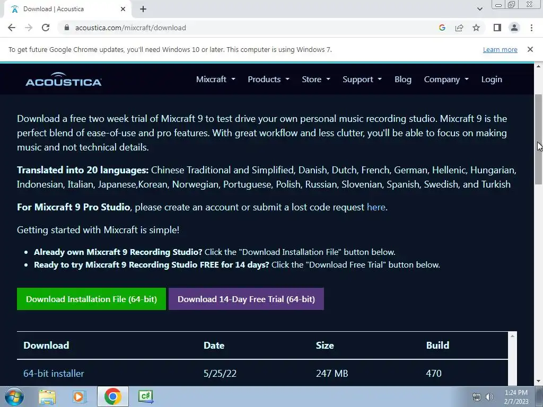Click Download Installation File (64-bit) button
The image size is (543, 407).
point(91,299)
